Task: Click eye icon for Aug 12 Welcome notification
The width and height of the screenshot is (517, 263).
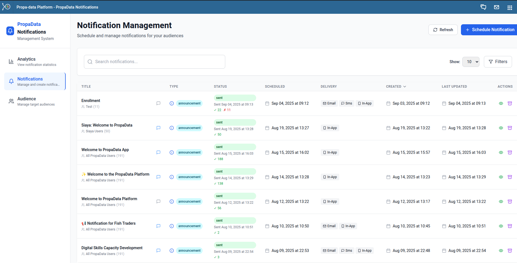Action: point(501,202)
